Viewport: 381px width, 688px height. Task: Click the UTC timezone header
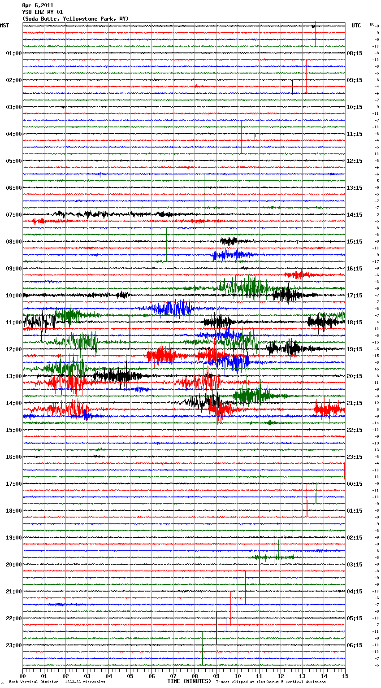click(356, 26)
